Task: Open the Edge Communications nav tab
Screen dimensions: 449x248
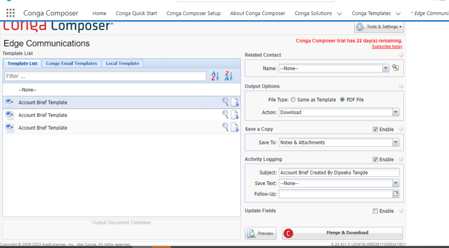Action: [x=430, y=13]
